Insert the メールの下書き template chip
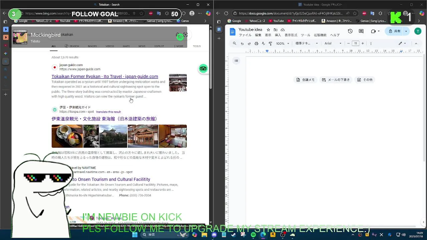The width and height of the screenshot is (427, 240). [336, 80]
